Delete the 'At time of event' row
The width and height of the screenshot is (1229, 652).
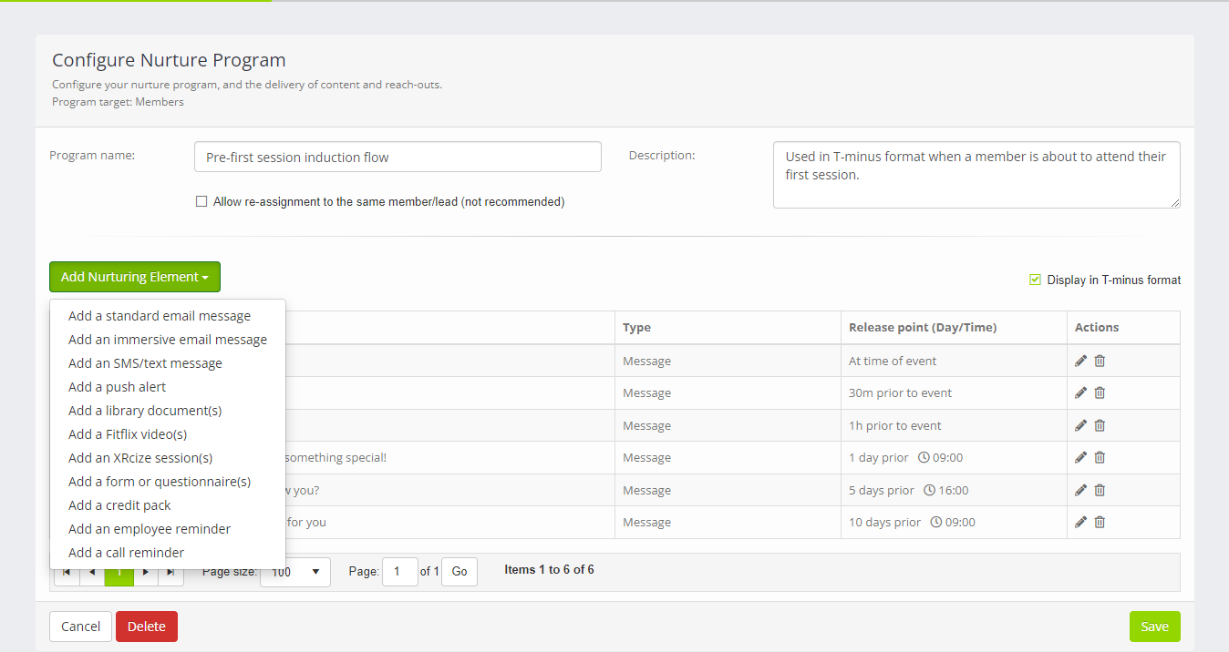[1100, 361]
